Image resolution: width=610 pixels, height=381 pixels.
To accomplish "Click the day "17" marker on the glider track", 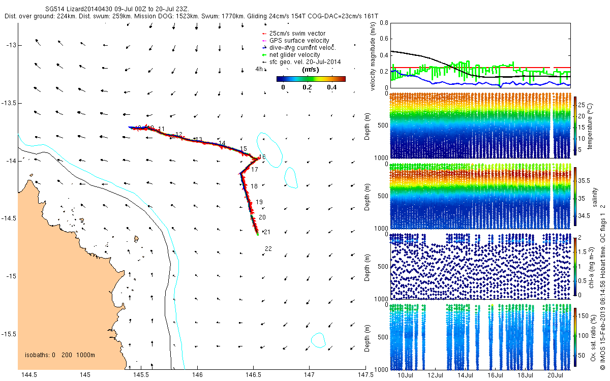I will pos(255,169).
